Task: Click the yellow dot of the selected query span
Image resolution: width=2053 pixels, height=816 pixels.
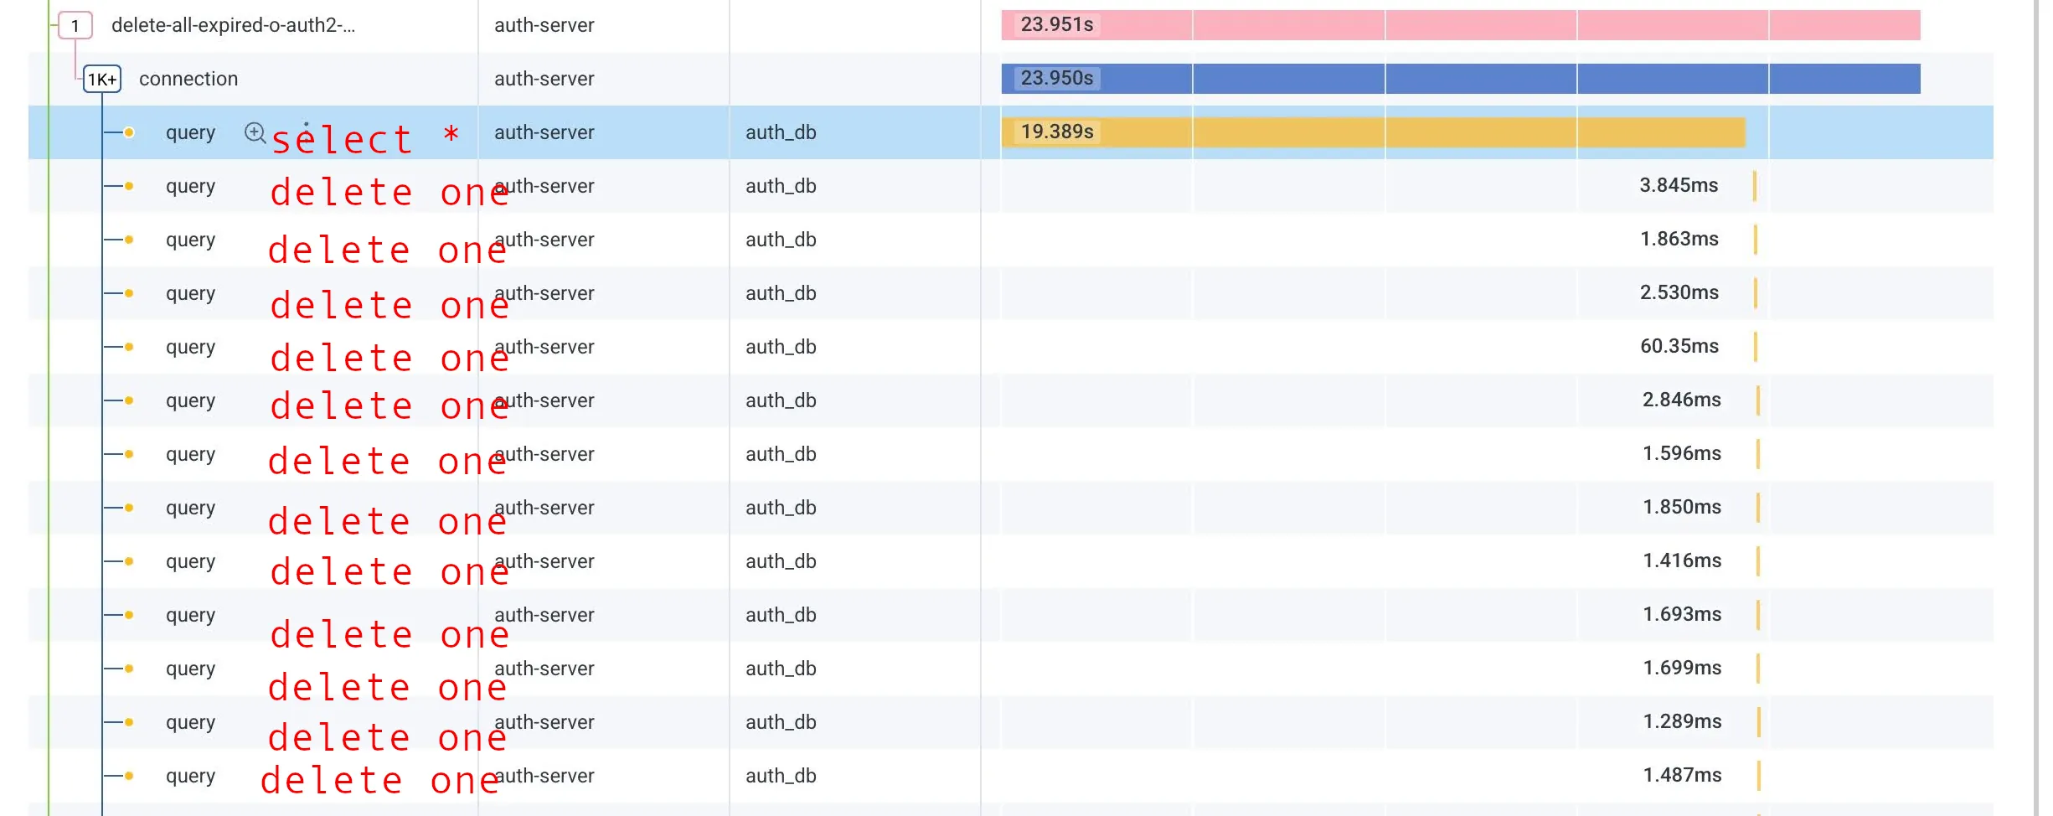Action: pyautogui.click(x=129, y=132)
